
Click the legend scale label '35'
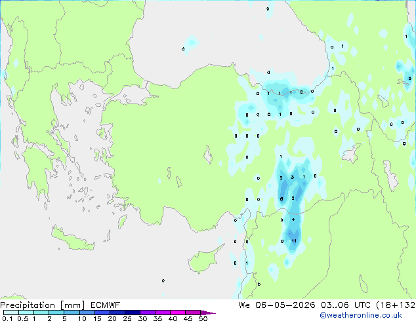[x=157, y=318]
